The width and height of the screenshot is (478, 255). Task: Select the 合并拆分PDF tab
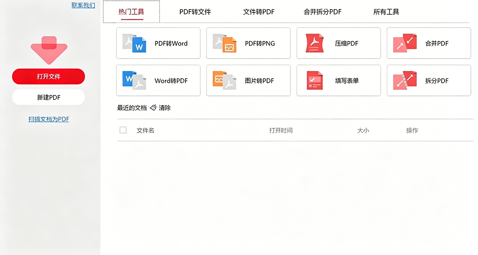point(323,12)
